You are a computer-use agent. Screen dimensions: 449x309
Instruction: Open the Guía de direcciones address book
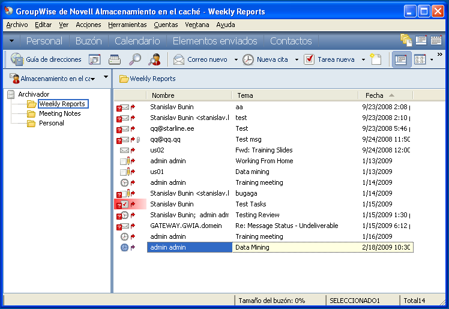[46, 59]
